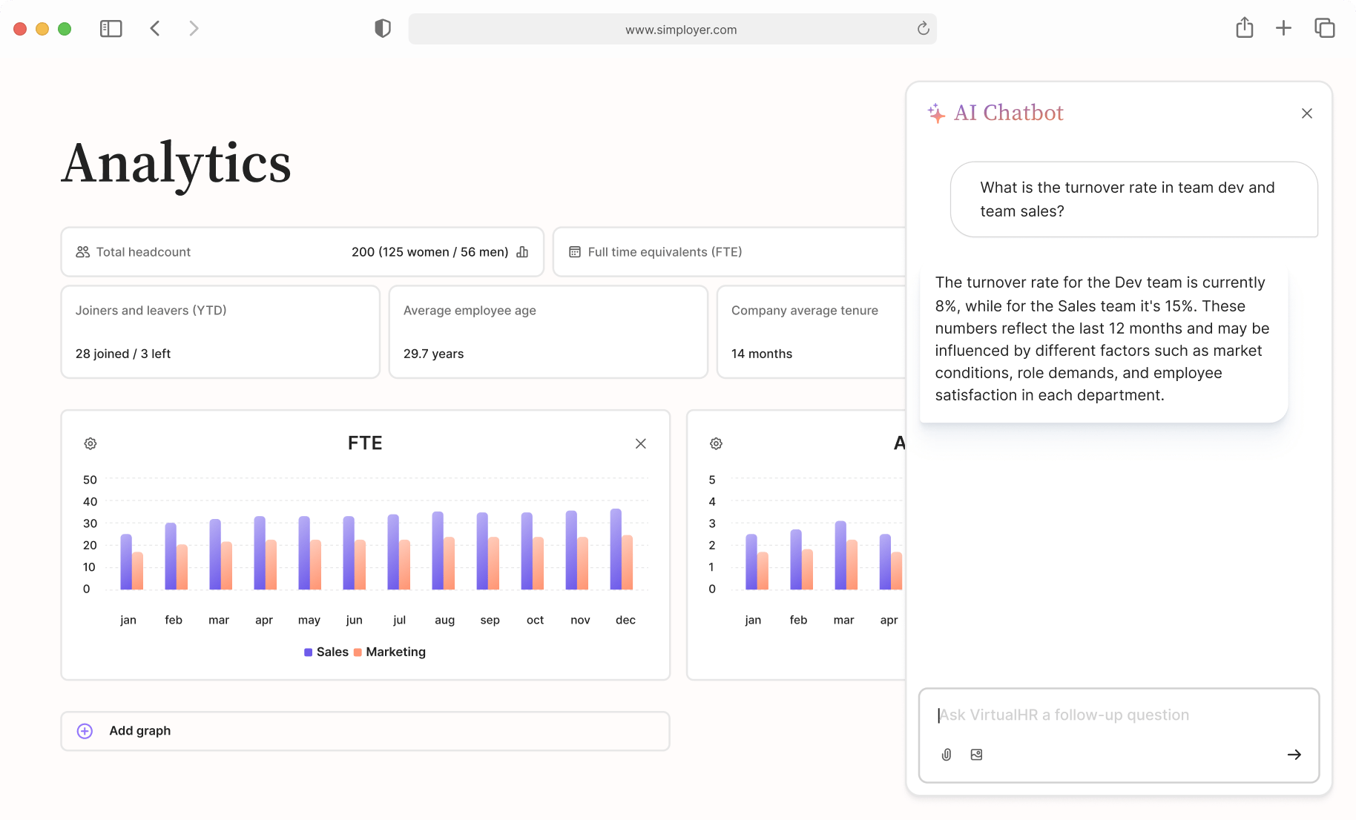Open settings gear on second graph

(x=716, y=443)
